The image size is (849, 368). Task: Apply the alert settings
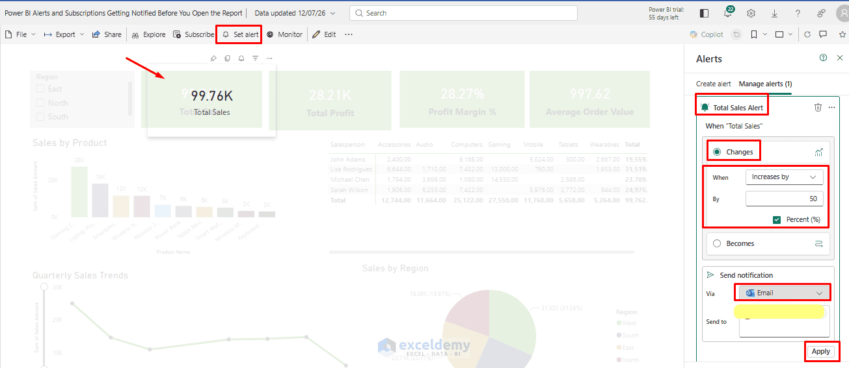[821, 351]
